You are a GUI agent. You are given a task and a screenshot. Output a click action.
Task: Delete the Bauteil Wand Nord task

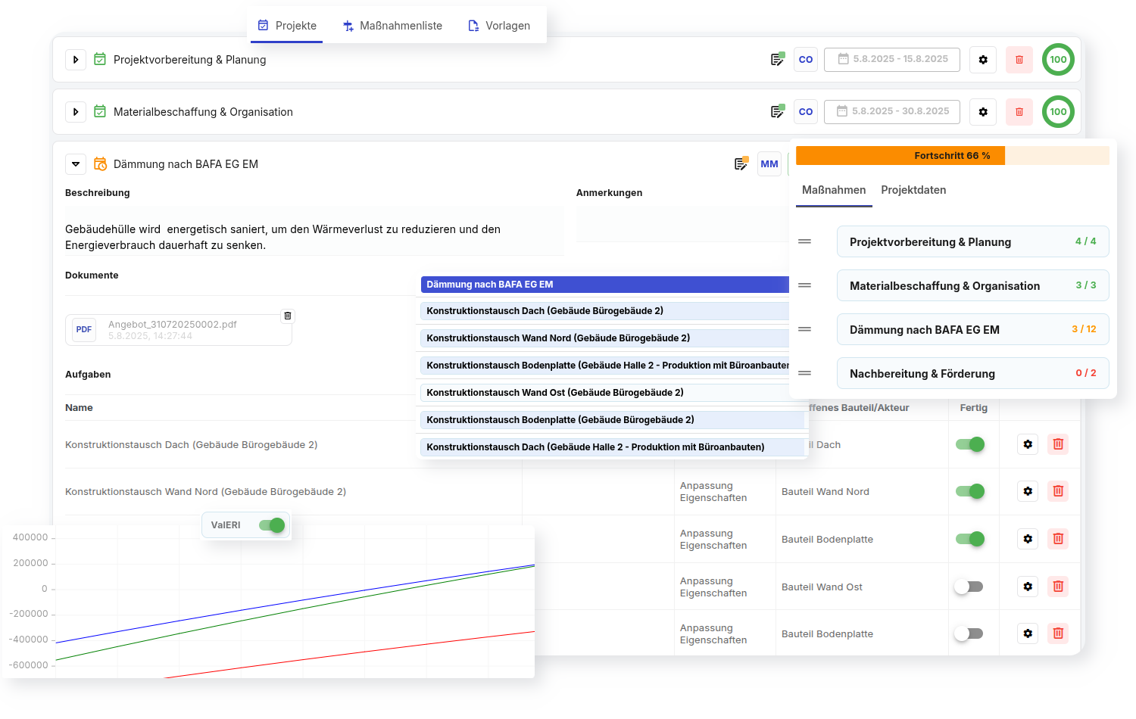point(1058,491)
